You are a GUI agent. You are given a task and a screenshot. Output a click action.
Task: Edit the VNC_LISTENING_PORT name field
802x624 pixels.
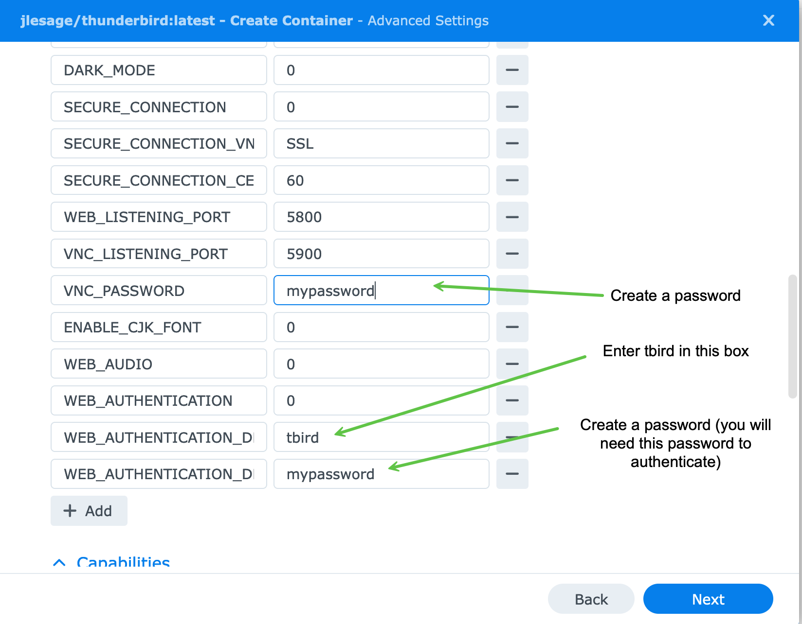pyautogui.click(x=159, y=254)
